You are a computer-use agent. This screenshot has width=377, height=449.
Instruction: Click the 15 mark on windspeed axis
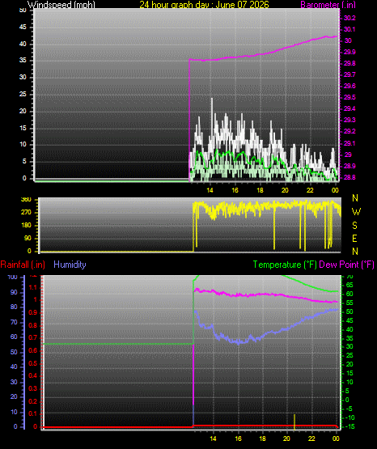(23, 128)
